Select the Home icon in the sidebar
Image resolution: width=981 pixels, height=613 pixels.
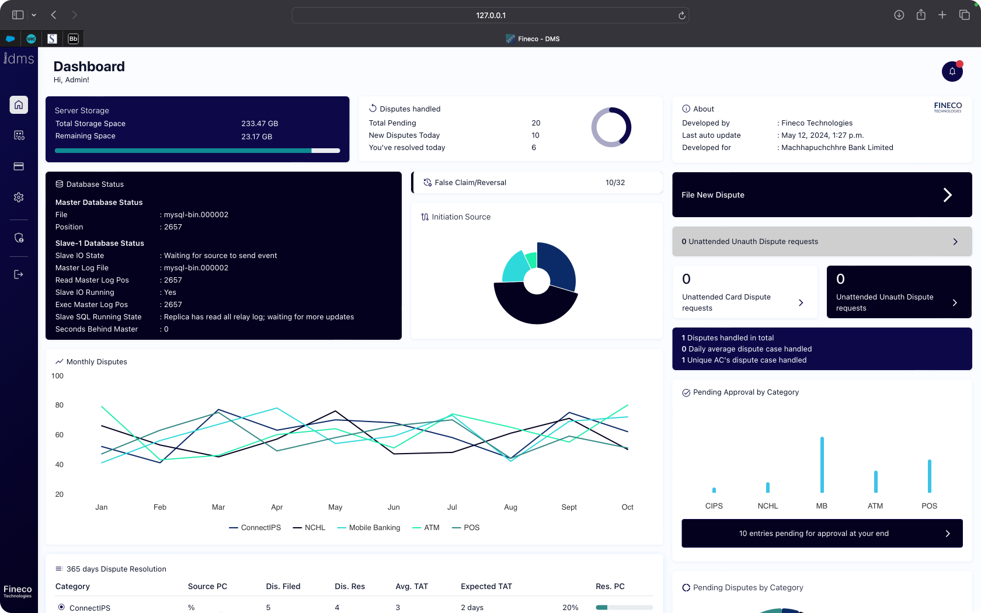click(x=19, y=105)
